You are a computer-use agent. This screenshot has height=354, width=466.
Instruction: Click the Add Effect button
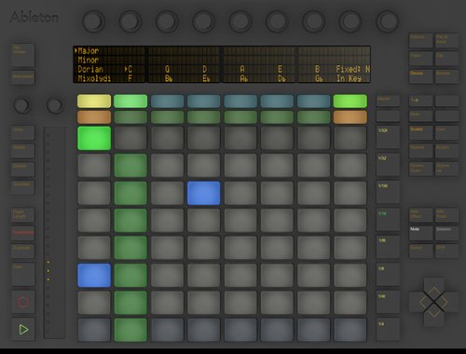420,215
